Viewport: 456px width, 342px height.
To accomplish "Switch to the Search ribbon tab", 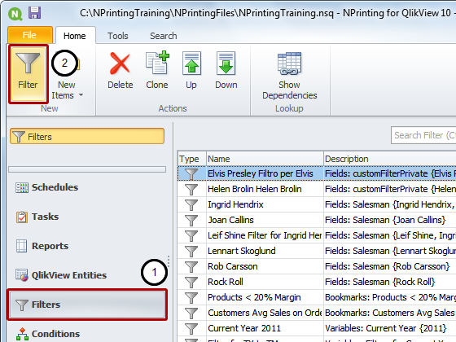I will (x=164, y=36).
